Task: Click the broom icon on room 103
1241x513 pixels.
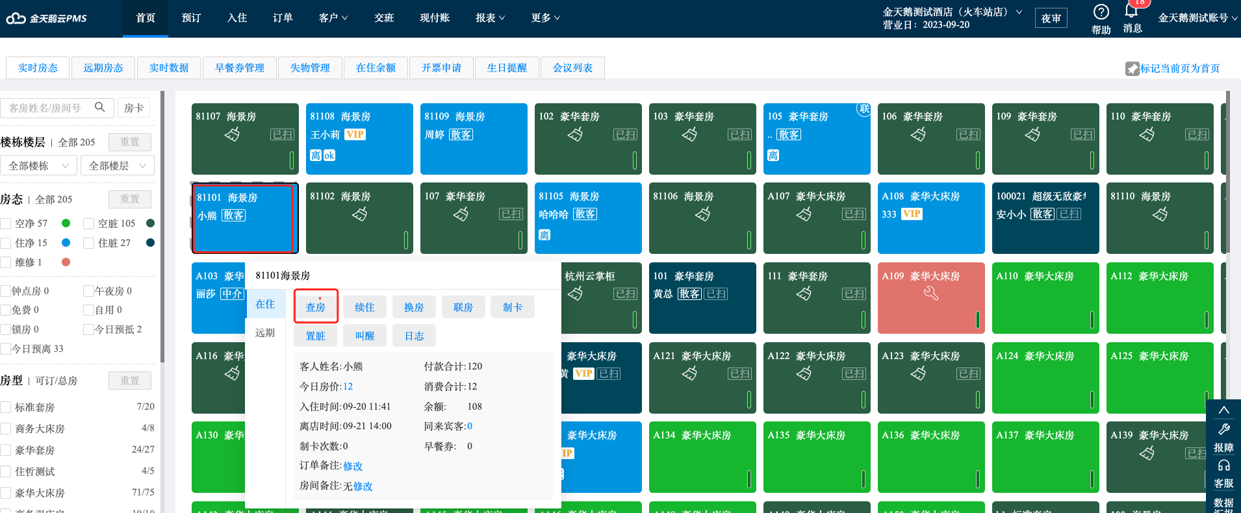Action: (689, 134)
